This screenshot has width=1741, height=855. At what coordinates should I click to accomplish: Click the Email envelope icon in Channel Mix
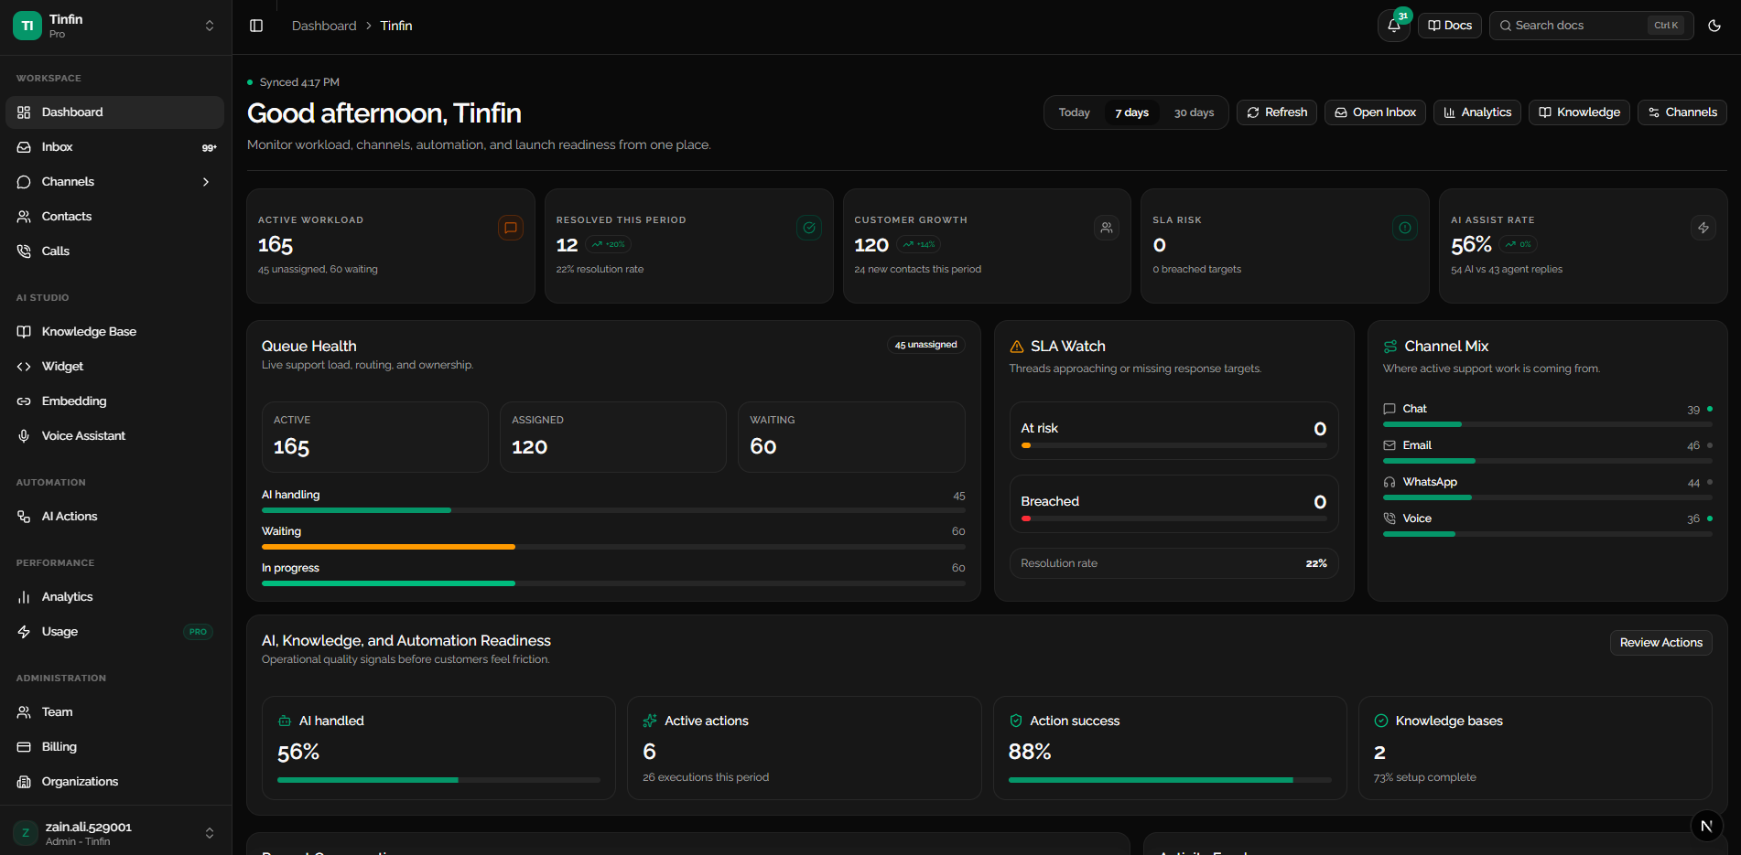point(1390,445)
